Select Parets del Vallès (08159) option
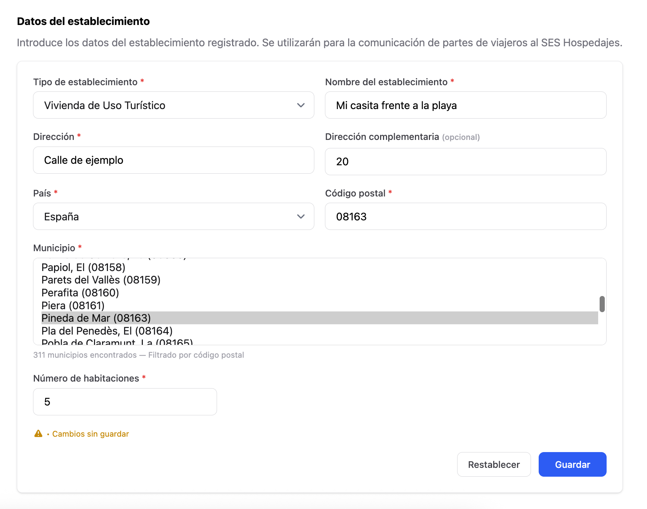The image size is (647, 509). [319, 280]
